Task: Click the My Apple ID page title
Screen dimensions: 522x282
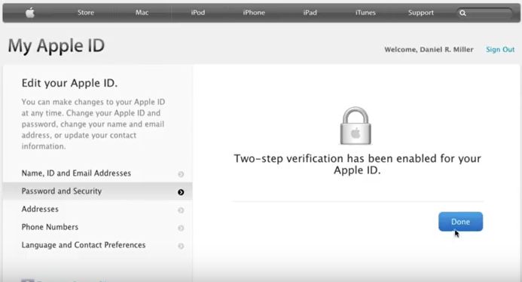Action: click(56, 46)
